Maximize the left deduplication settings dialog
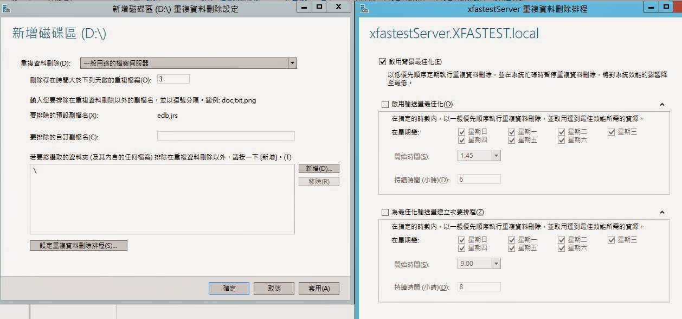 pos(320,7)
